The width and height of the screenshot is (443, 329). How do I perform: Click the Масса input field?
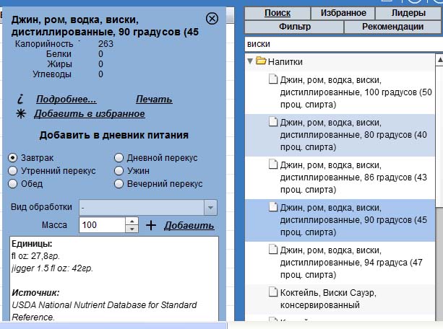(x=102, y=225)
